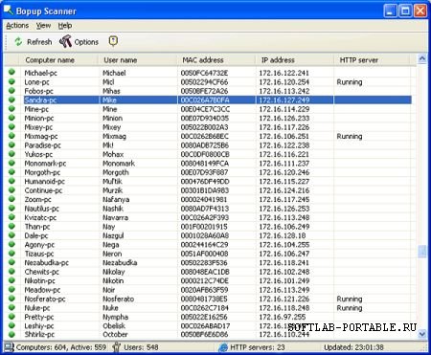Select the Nosferato-pc computer
Image resolution: width=431 pixels, height=355 pixels.
coord(45,299)
